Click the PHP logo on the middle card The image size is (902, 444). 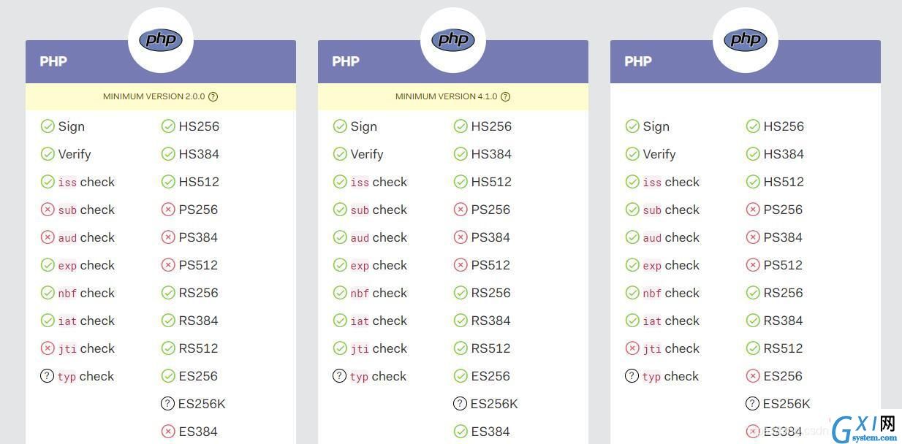coord(453,40)
